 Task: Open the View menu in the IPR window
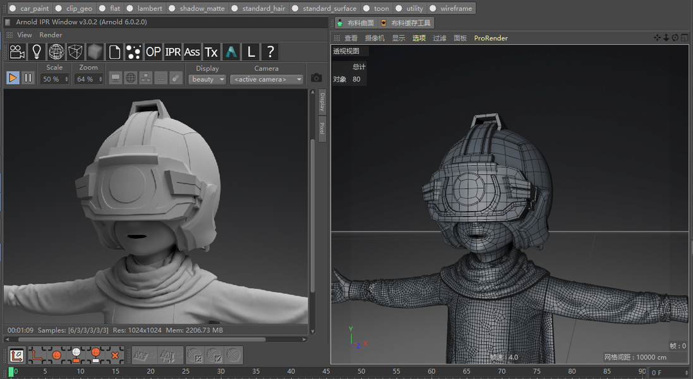(24, 35)
